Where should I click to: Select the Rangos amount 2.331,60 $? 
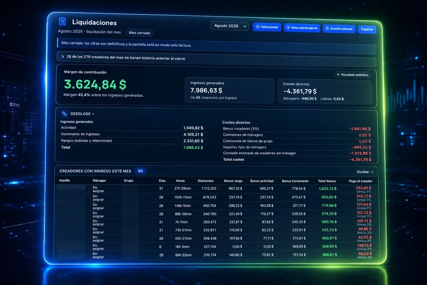193,141
